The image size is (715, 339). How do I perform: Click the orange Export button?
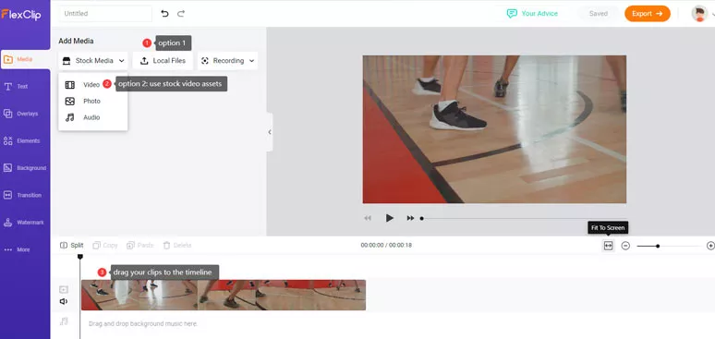(x=648, y=14)
